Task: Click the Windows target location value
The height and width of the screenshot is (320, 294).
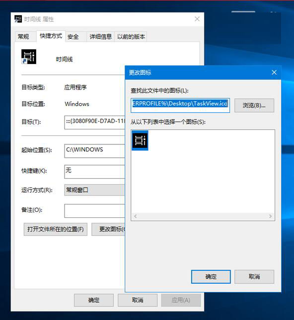Action: pyautogui.click(x=77, y=104)
